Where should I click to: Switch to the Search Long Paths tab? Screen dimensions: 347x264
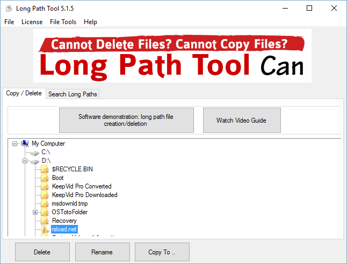coord(73,94)
